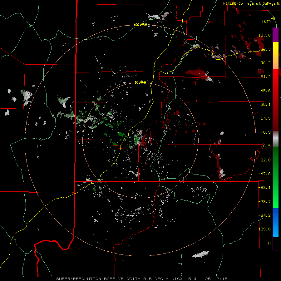
Task: Click the 76.7 legend value
Action: 266,63
